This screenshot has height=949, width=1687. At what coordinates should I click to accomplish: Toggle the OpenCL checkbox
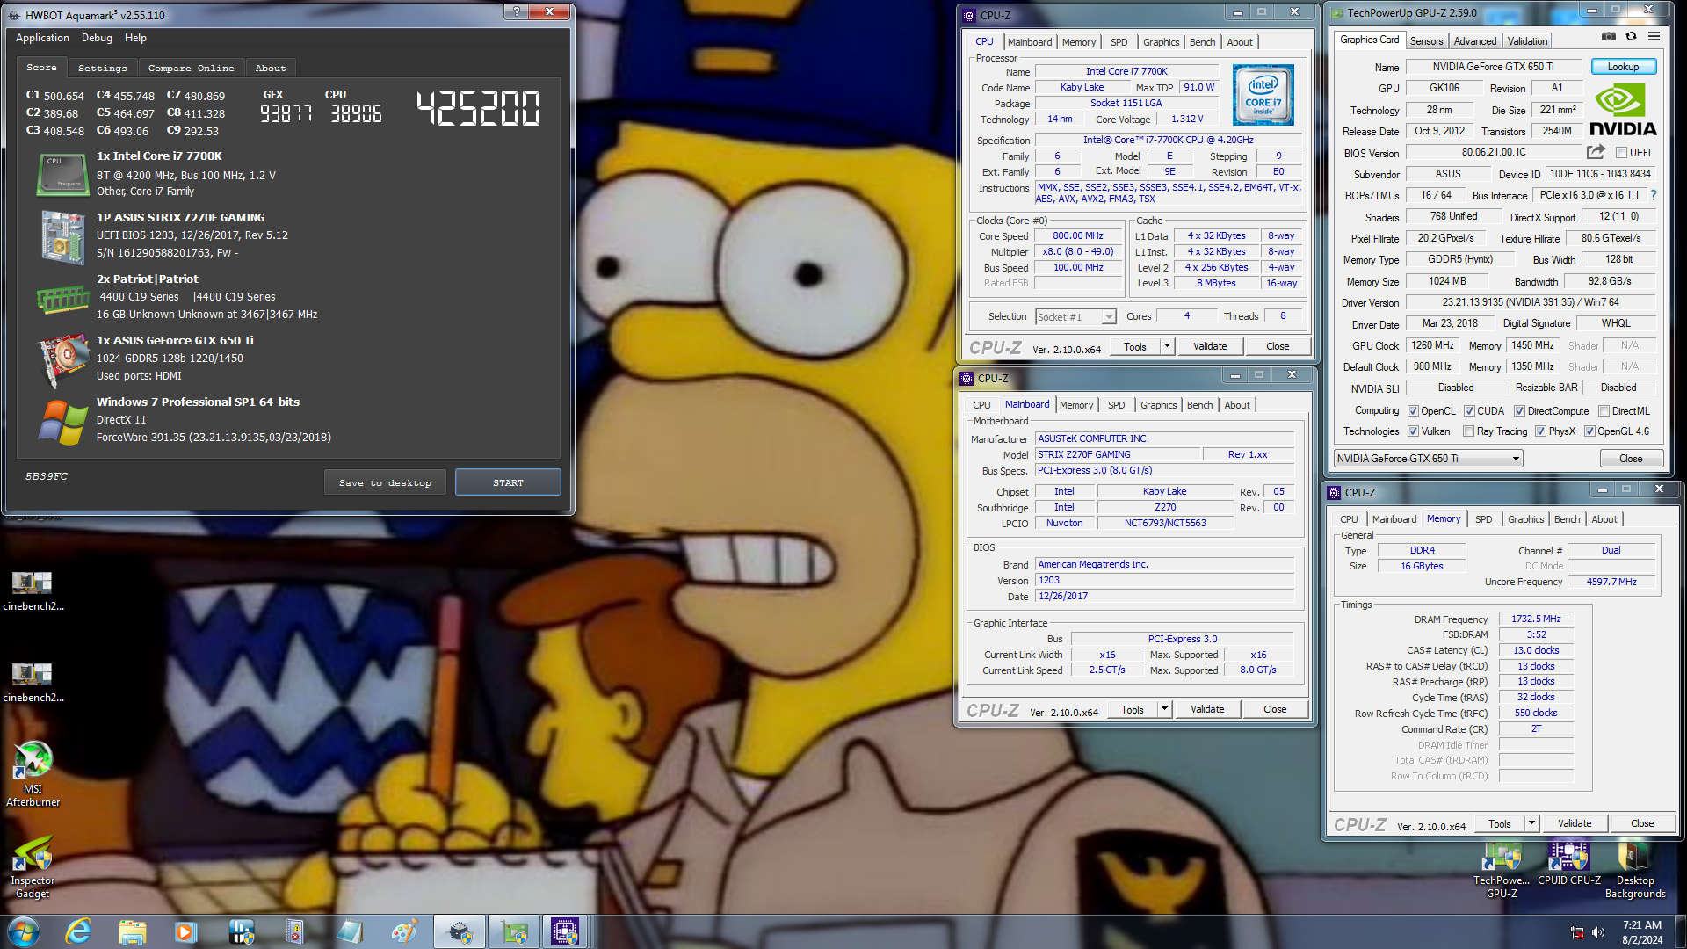(1413, 411)
